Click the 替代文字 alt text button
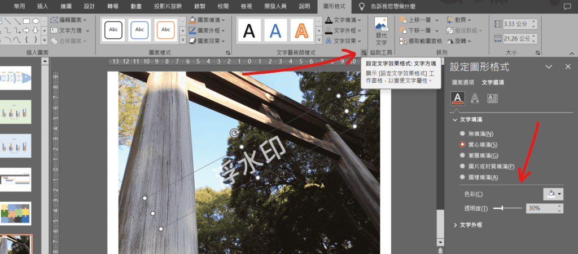This screenshot has height=254, width=578. tap(381, 31)
